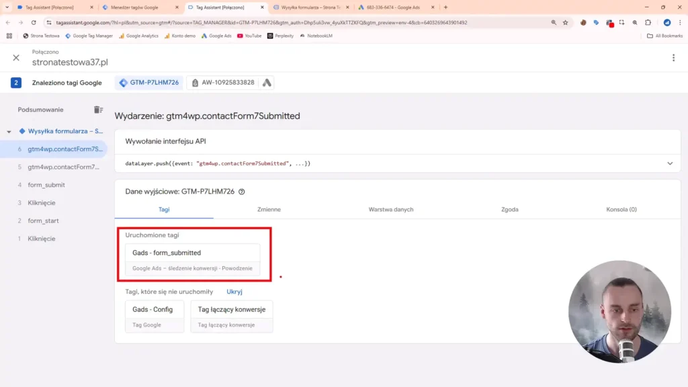Click the blue badge showing 2 found tags

[16, 83]
